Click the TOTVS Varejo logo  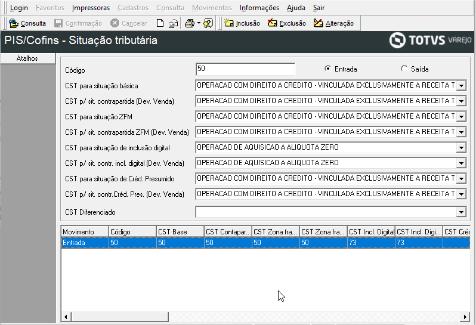click(x=430, y=40)
